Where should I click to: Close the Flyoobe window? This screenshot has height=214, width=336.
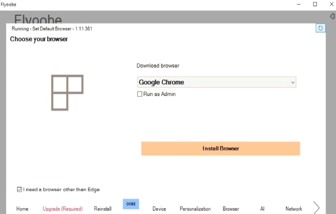pos(331,4)
